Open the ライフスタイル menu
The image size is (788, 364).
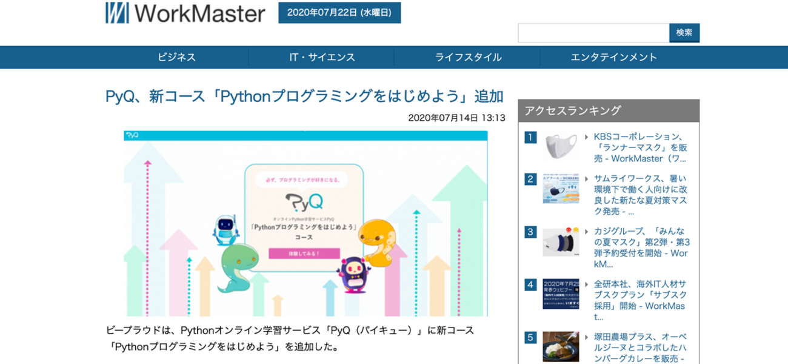[468, 58]
